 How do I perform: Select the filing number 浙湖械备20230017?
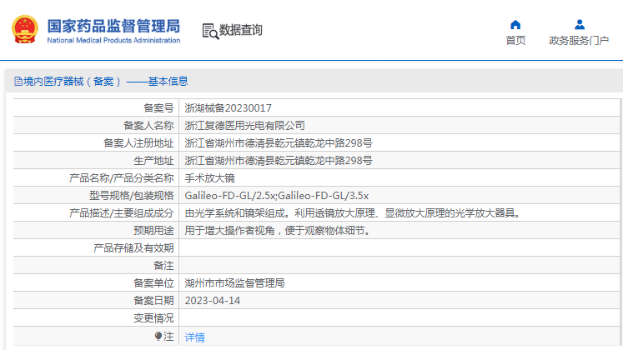[228, 108]
